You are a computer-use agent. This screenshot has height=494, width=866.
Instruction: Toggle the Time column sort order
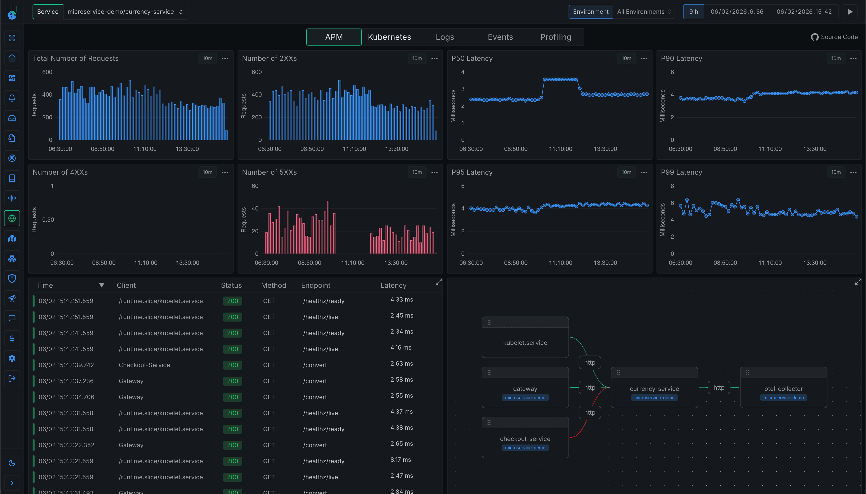pyautogui.click(x=101, y=285)
